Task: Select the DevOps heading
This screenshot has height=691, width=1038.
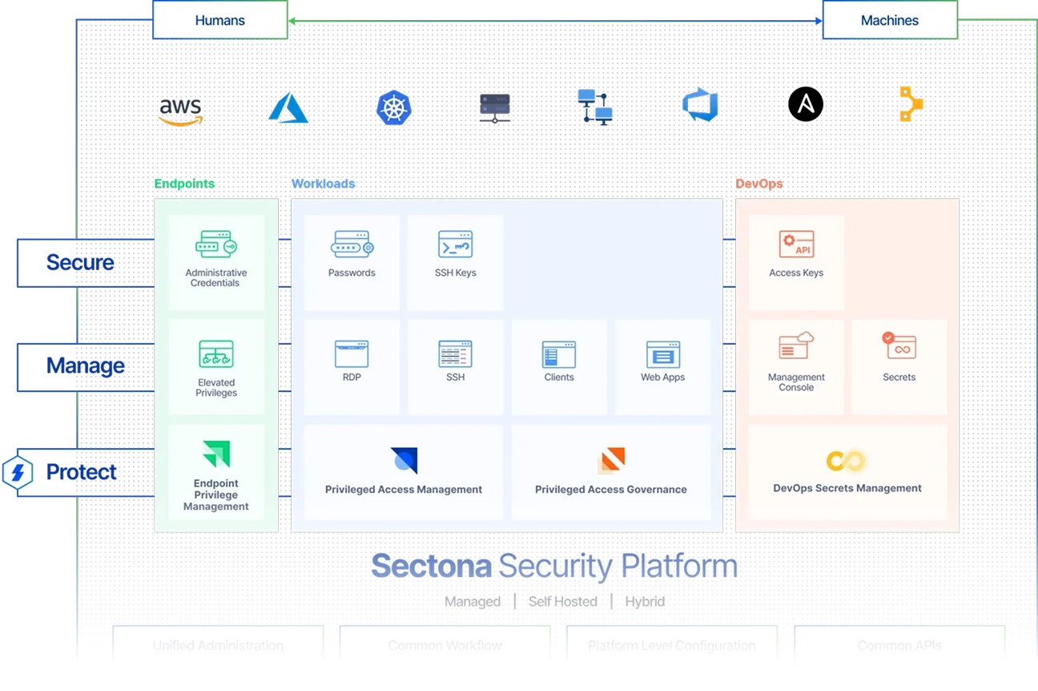Action: click(x=759, y=184)
